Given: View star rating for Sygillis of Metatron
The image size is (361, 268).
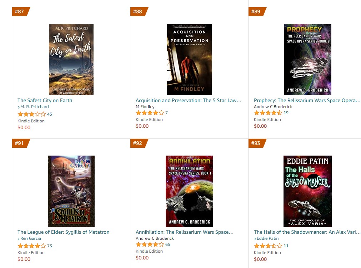Looking at the screenshot, I should (x=32, y=246).
